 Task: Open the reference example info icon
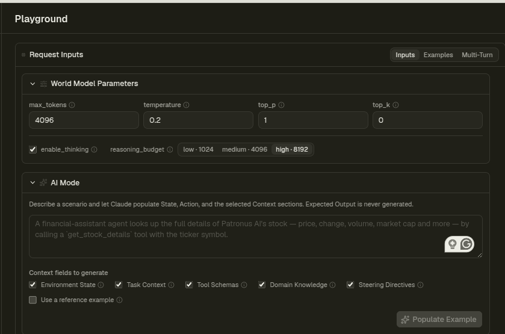click(119, 300)
